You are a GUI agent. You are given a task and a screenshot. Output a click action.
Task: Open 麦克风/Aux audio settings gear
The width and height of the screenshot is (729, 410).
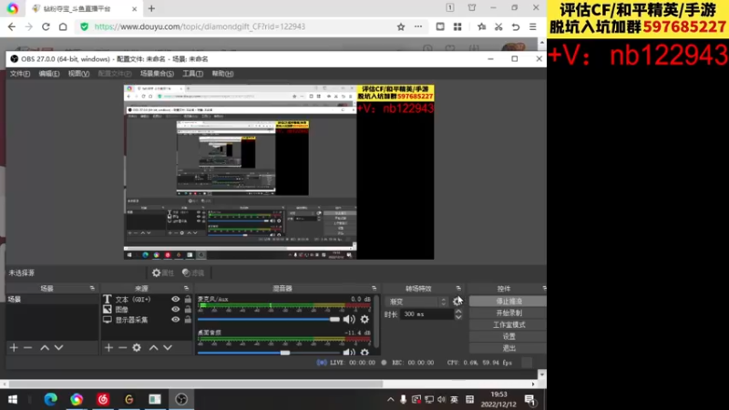point(364,320)
